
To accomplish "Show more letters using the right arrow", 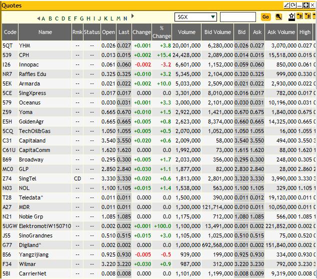I will [132, 16].
